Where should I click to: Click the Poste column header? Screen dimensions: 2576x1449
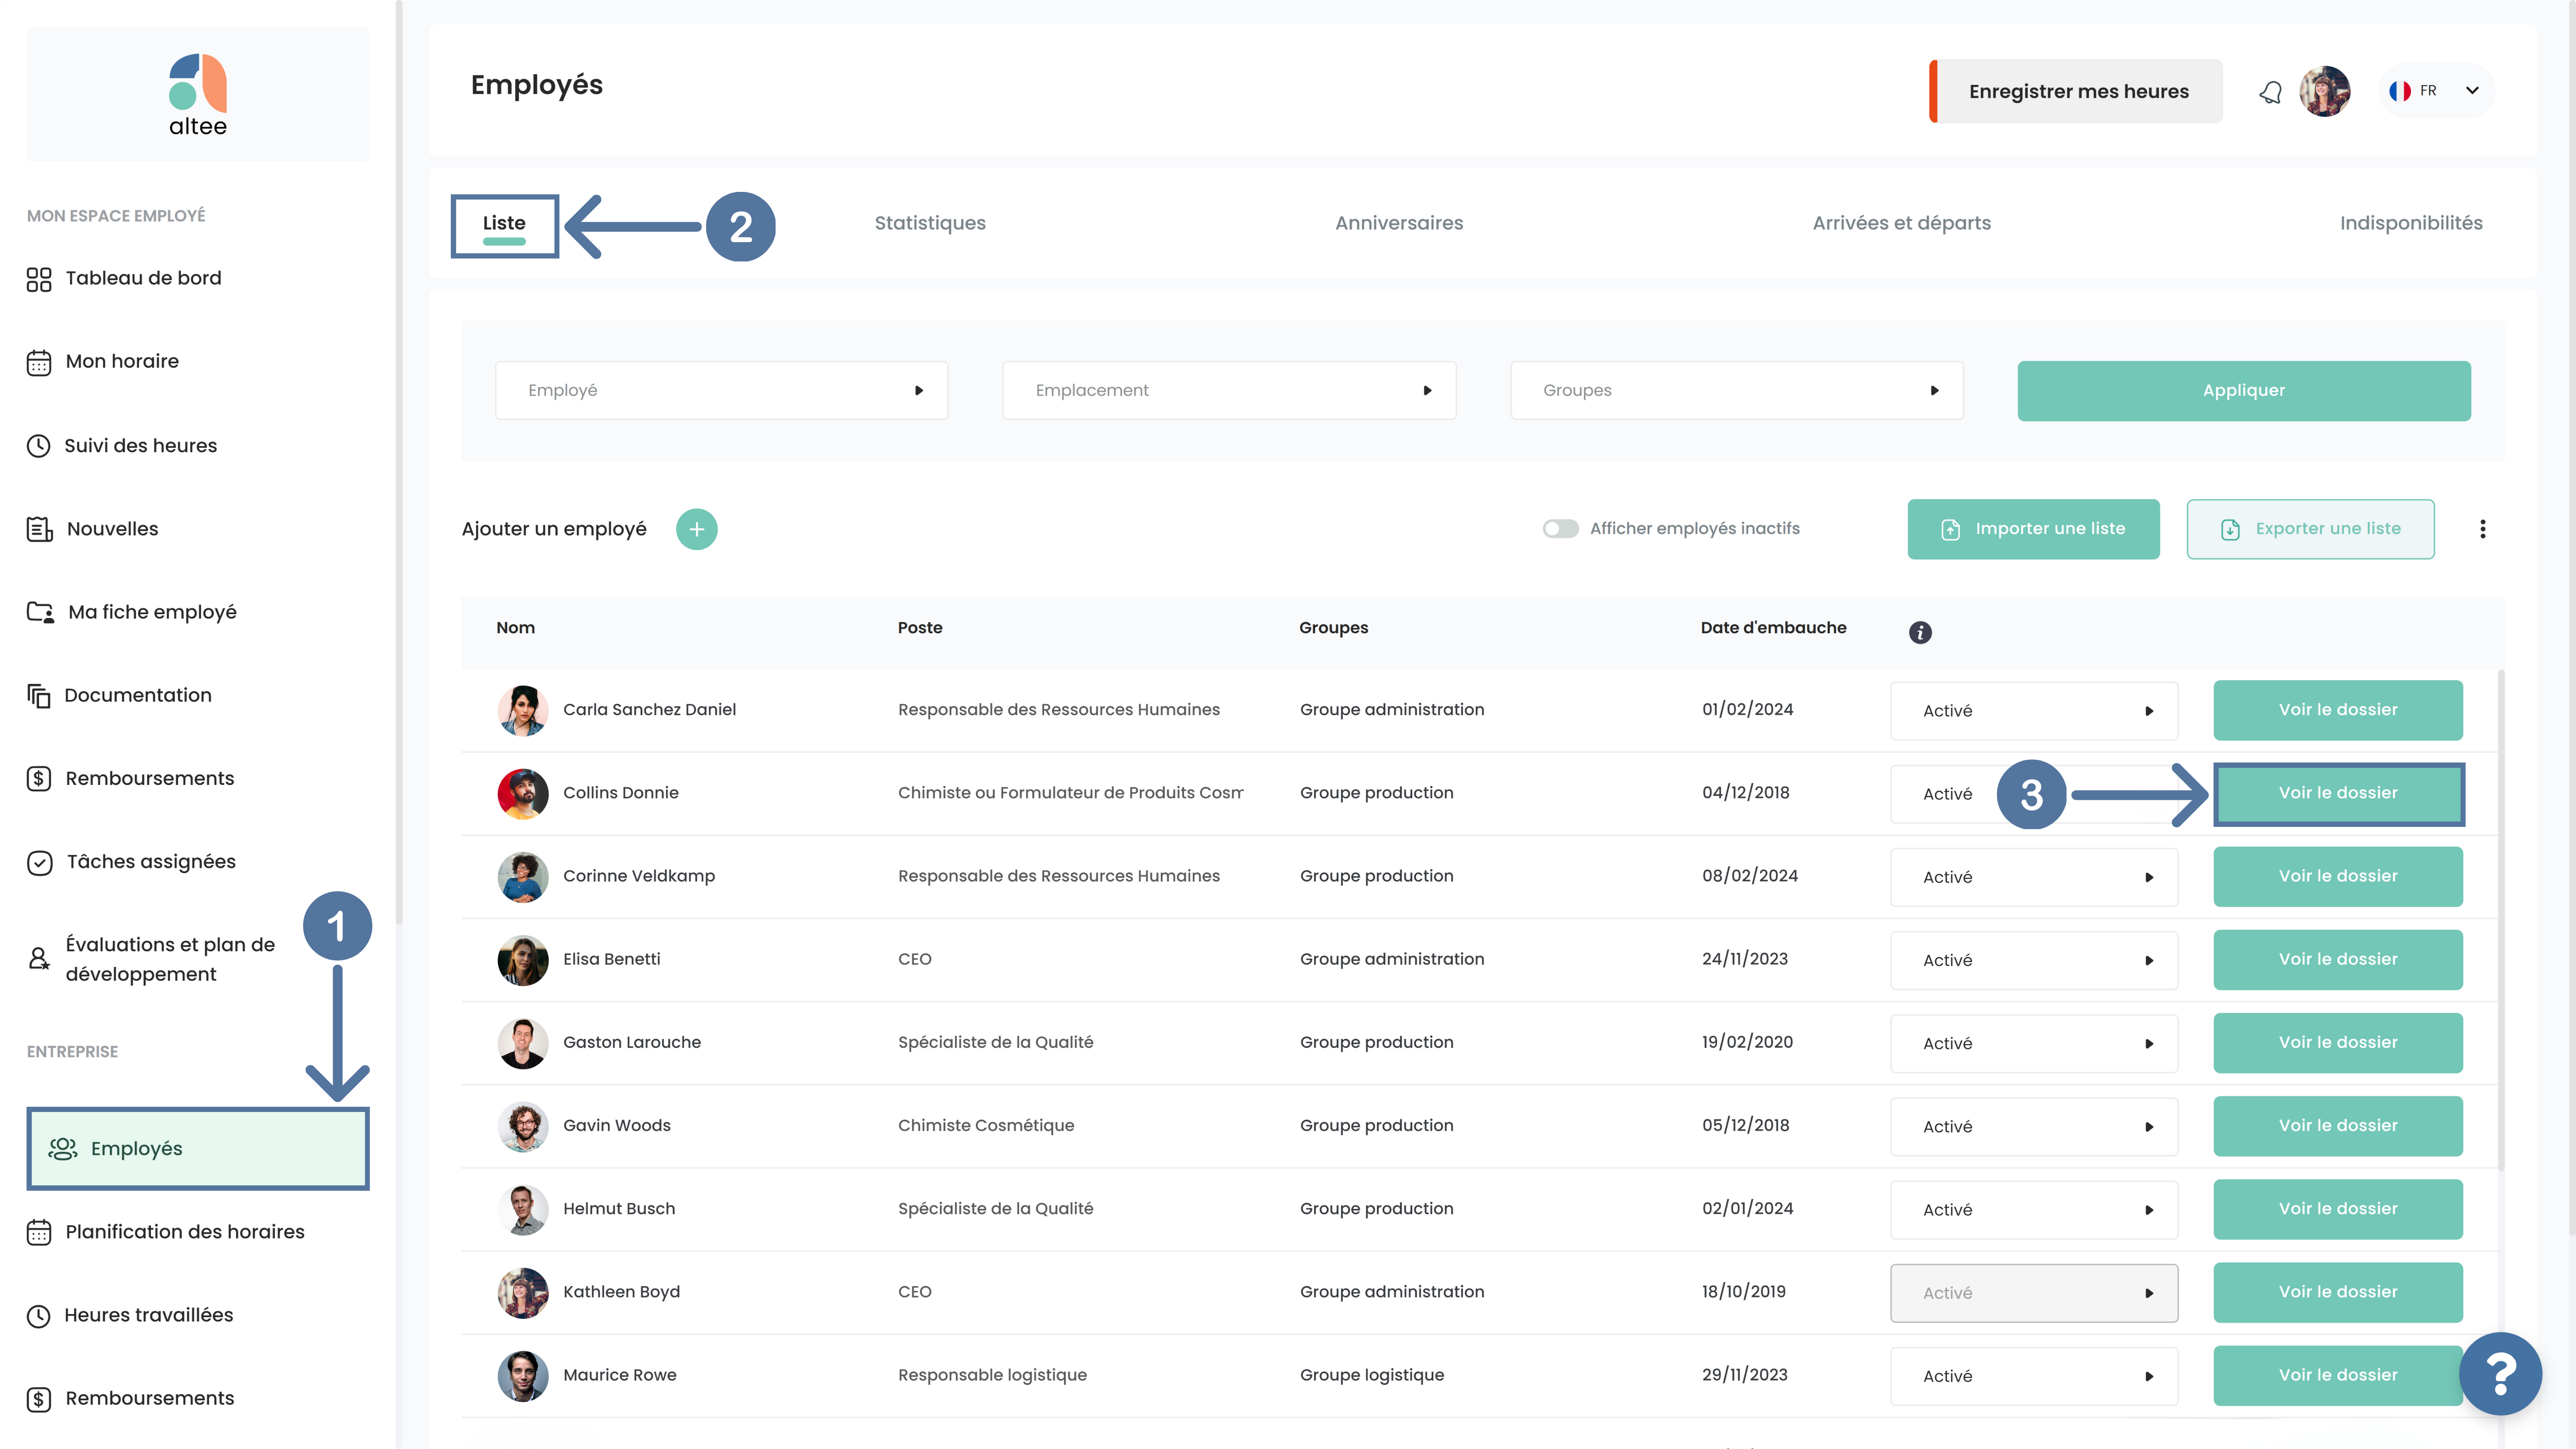click(x=920, y=628)
